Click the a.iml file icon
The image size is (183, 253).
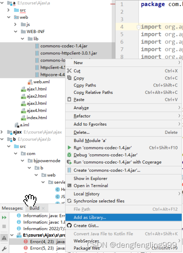click(x=17, y=125)
